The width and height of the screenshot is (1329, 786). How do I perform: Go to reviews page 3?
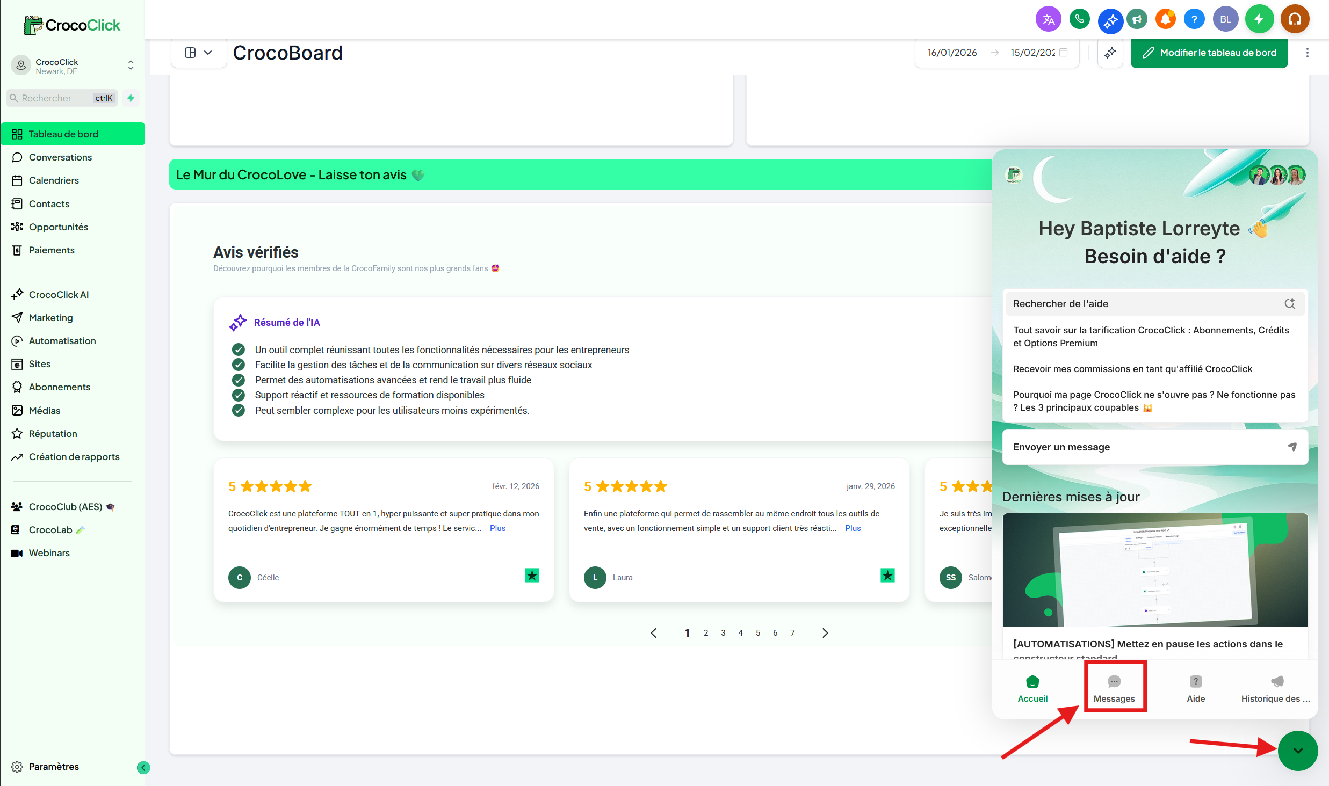point(723,633)
